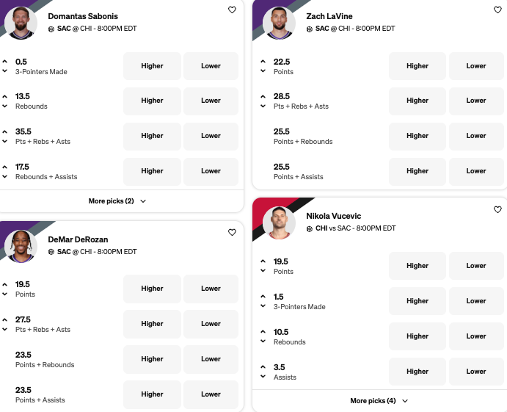507x412 pixels.
Task: Raise LaVine Points line with up arrow
Action: tap(263, 60)
